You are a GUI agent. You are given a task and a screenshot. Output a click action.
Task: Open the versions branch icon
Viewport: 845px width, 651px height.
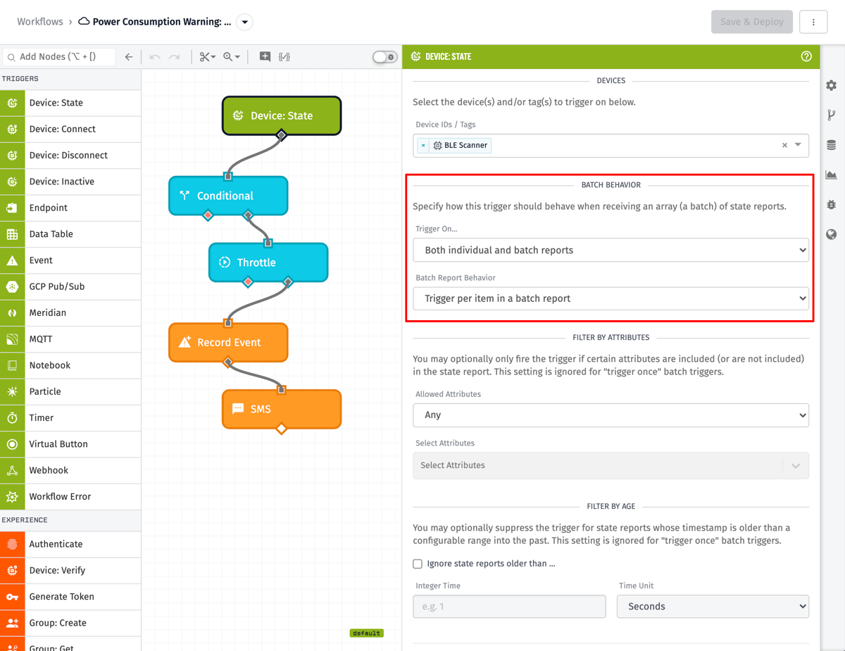tap(832, 115)
